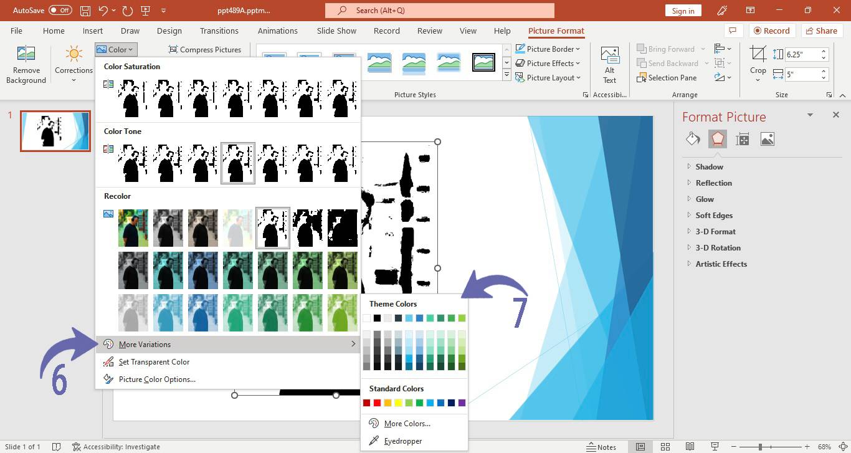The height and width of the screenshot is (453, 851).
Task: Open Picture Border dropdown
Action: [548, 49]
